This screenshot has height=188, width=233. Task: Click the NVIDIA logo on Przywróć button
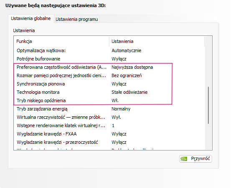pos(184,159)
